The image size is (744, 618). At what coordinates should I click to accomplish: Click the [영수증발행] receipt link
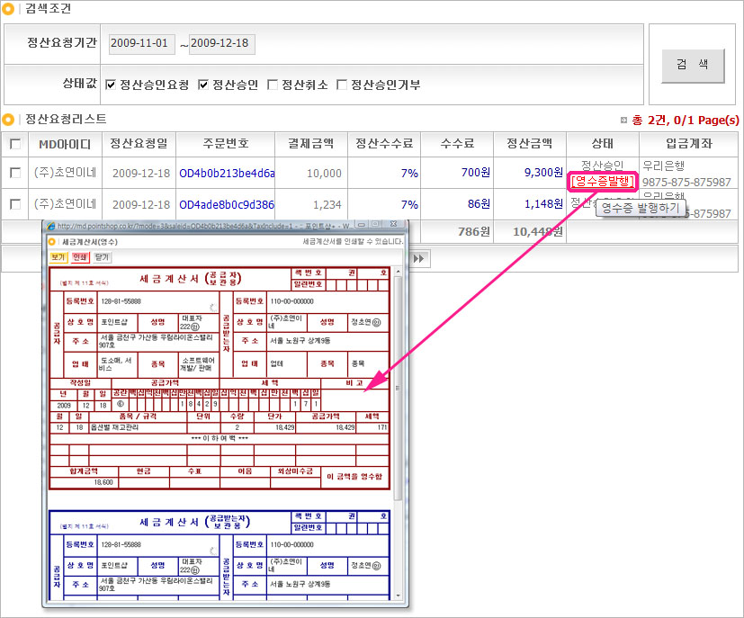[603, 182]
